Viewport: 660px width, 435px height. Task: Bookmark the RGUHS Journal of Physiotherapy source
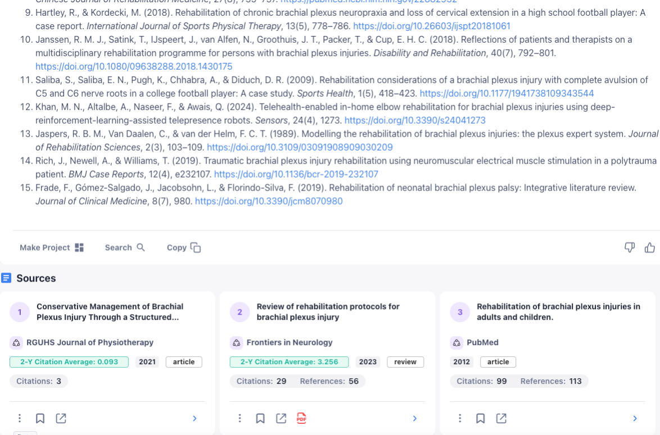pyautogui.click(x=40, y=418)
